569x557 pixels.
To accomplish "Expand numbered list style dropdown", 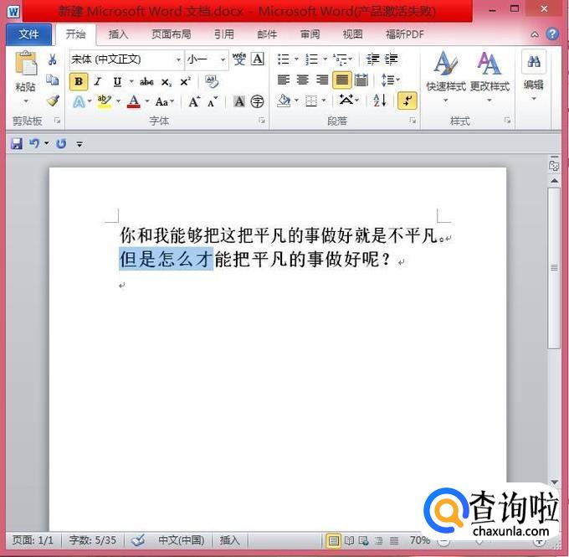I will click(326, 59).
